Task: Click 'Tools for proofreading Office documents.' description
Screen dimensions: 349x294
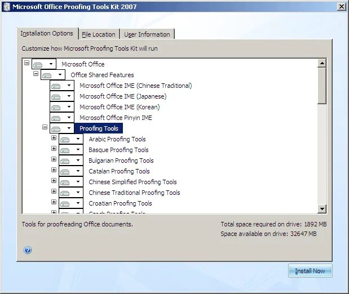Action: click(x=77, y=224)
